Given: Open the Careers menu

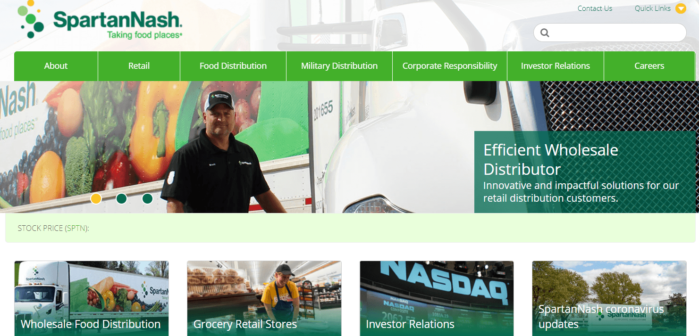Looking at the screenshot, I should (x=649, y=66).
